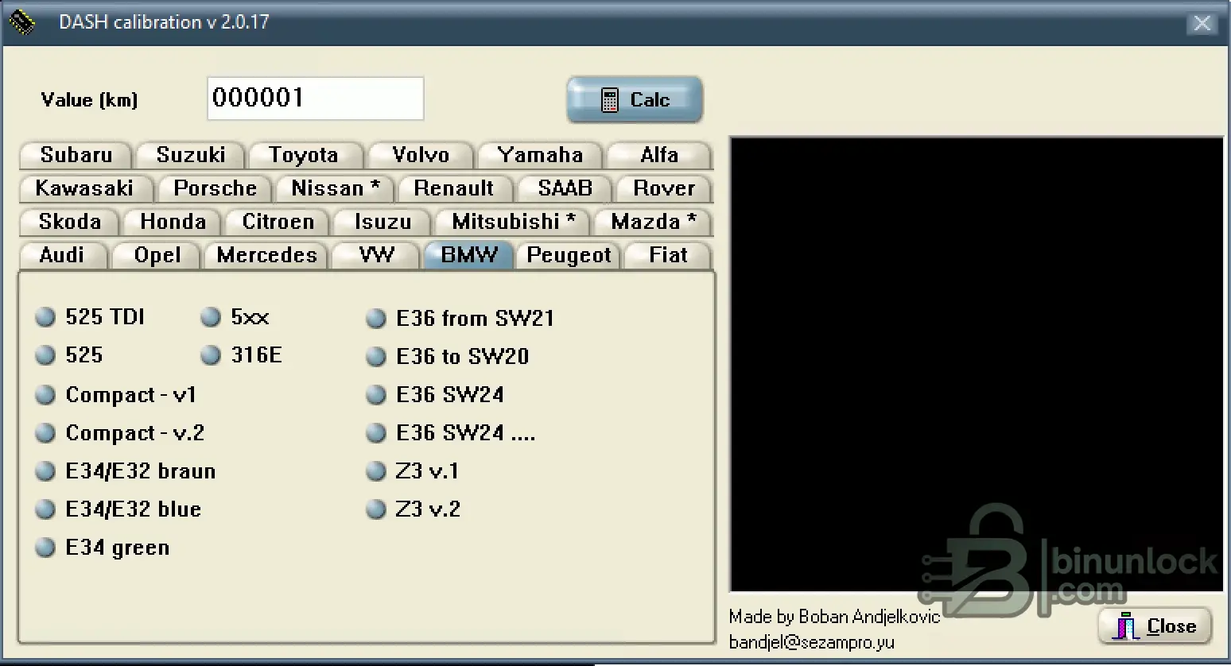
Task: Open the Porsche tab
Action: (215, 188)
